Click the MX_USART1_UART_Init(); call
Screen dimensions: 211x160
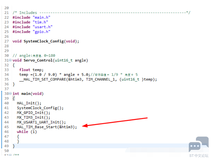(41, 122)
